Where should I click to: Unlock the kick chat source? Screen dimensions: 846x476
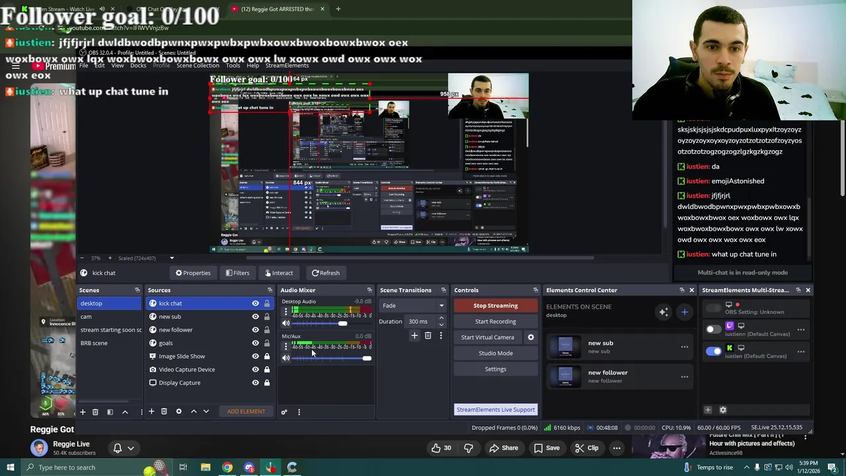267,303
